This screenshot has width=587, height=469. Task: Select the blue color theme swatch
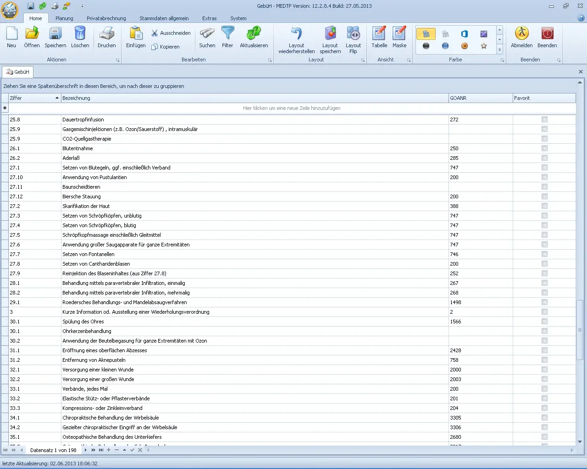tap(445, 46)
